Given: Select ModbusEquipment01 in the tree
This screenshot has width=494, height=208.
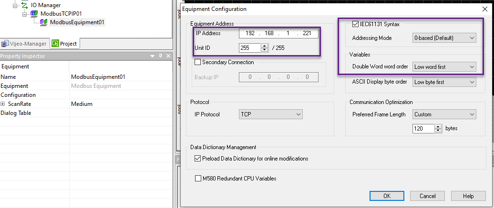Looking at the screenshot, I should (77, 22).
